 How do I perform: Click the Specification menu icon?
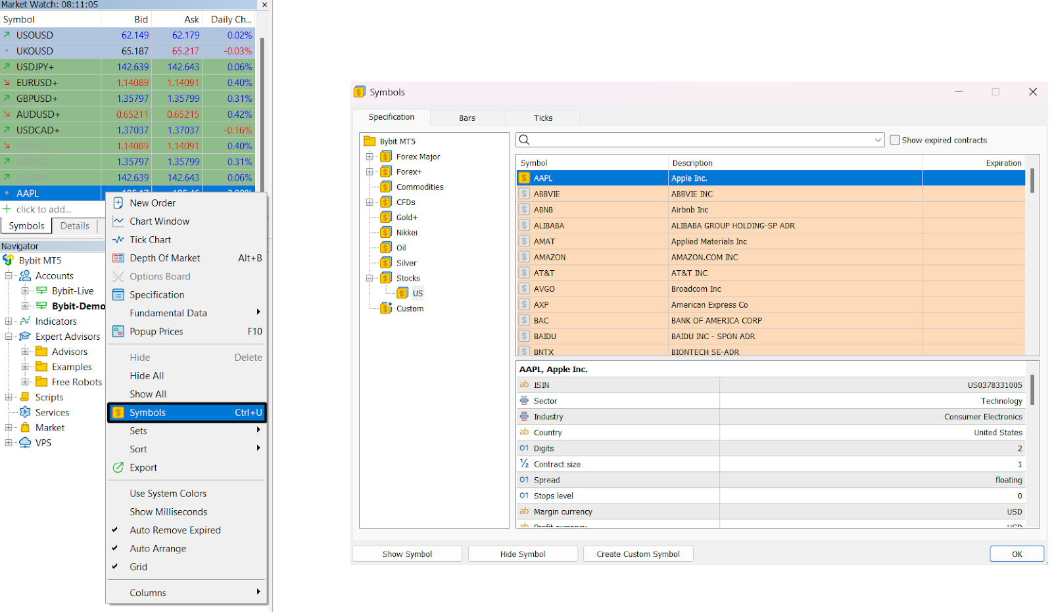[x=118, y=295]
